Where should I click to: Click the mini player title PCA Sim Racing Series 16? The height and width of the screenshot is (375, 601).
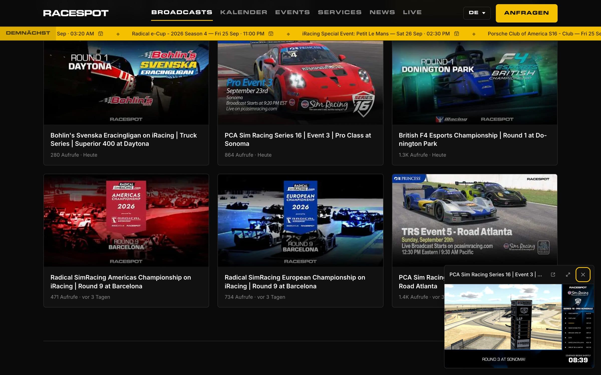[496, 274]
